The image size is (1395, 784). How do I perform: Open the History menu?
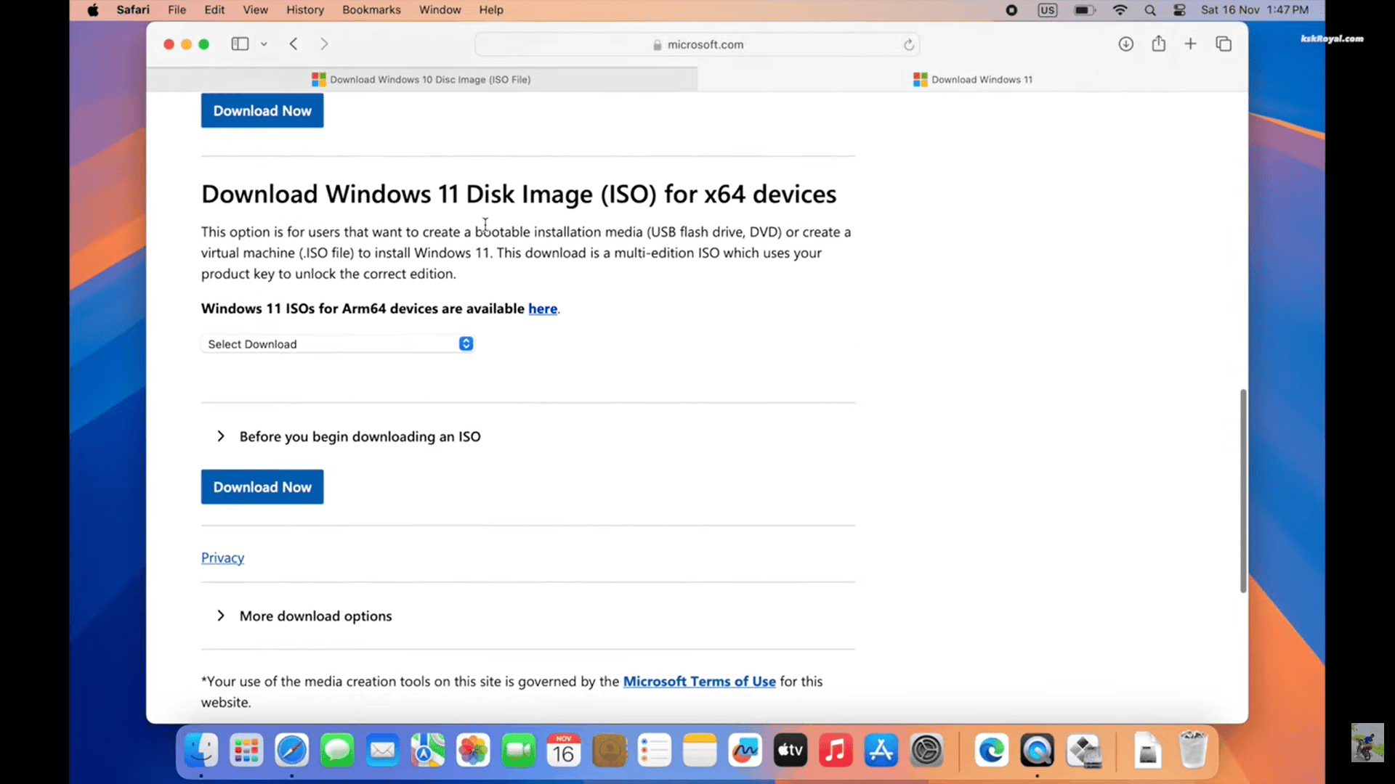coord(305,10)
